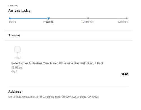Click the Preparing status circle
141x110 pixels.
click(x=48, y=18)
